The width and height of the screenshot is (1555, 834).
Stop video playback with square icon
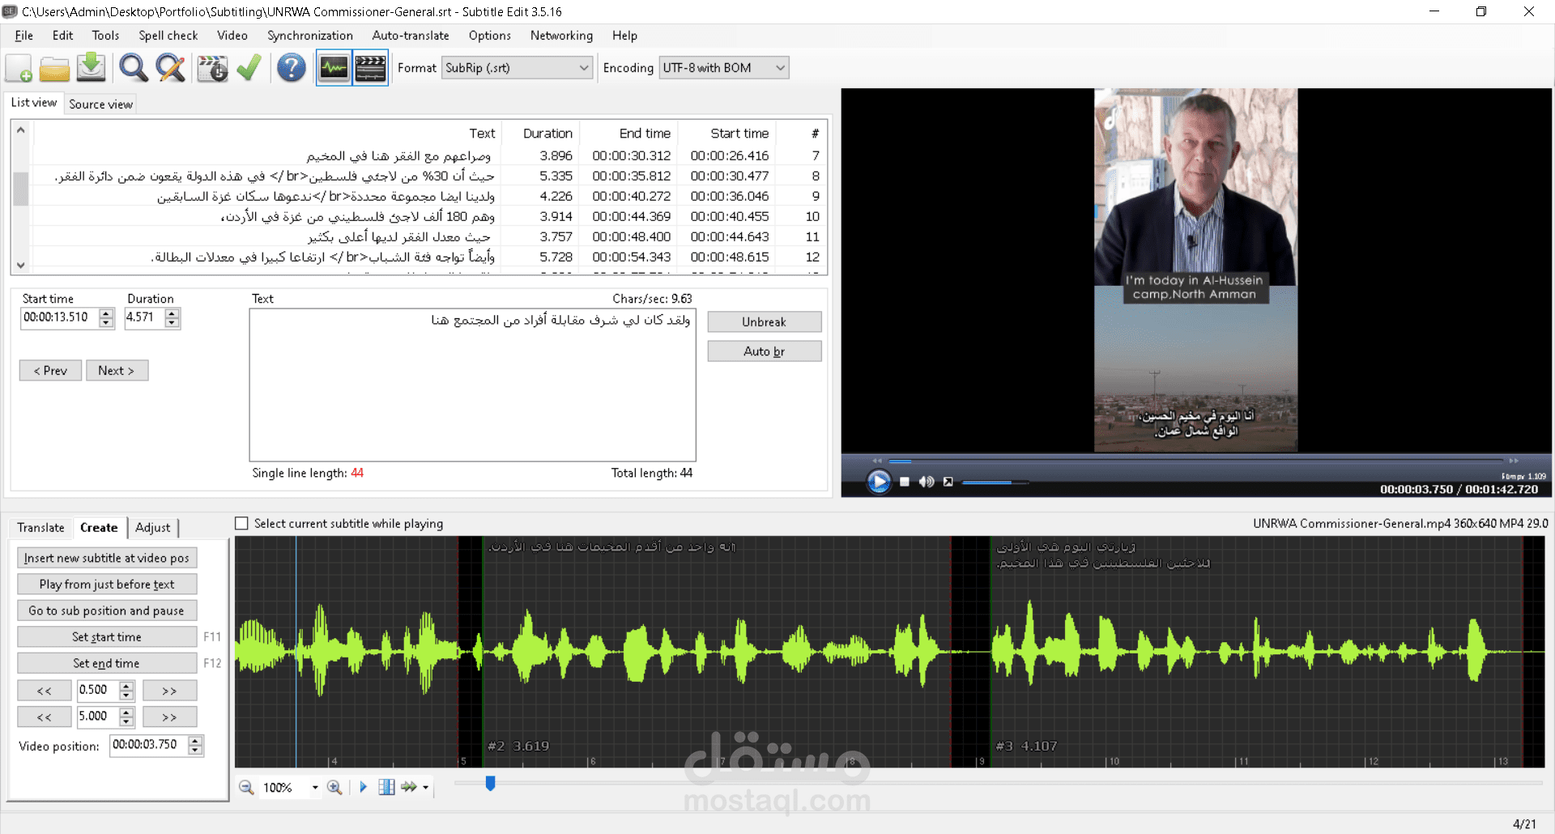(905, 482)
